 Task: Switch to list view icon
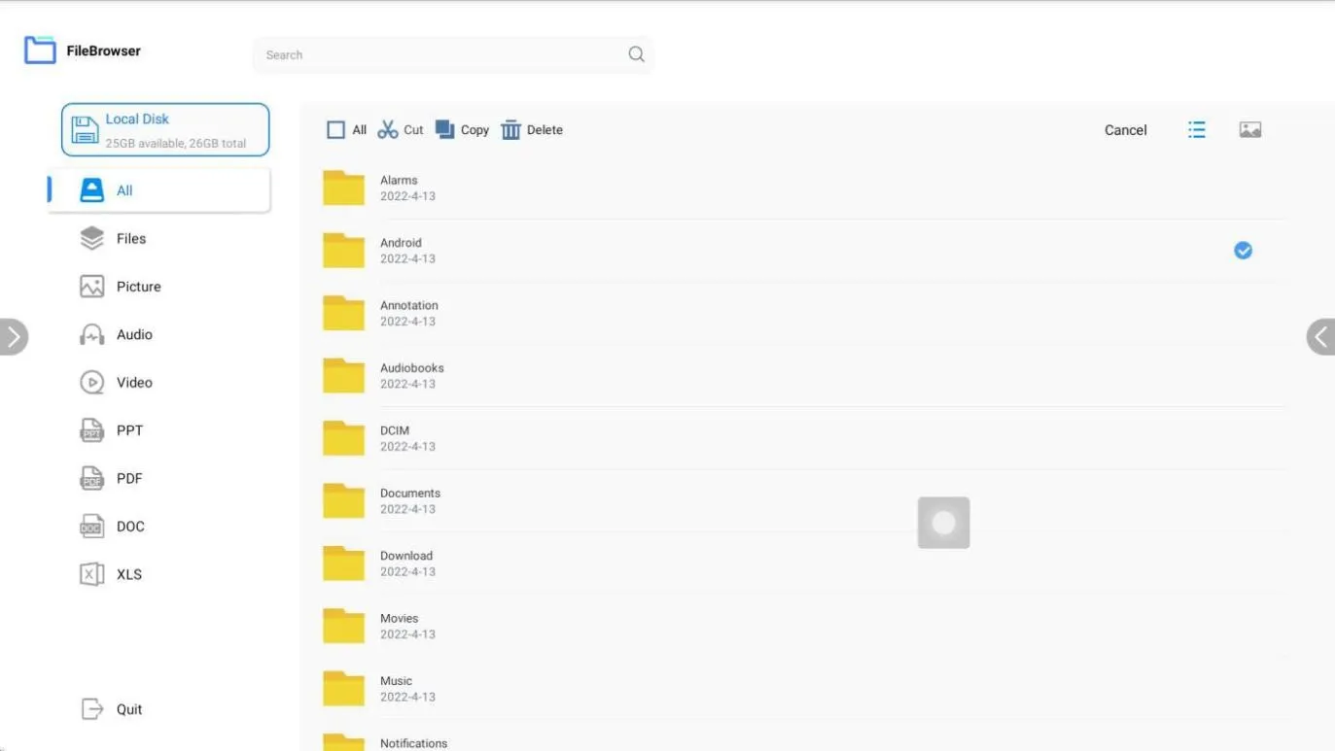1197,130
